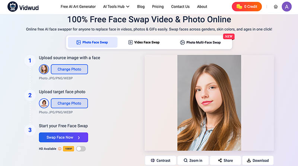Viewport: 298px width, 166px height.
Task: Click the NEW badge on Multi-Face tab
Action: [229, 36]
